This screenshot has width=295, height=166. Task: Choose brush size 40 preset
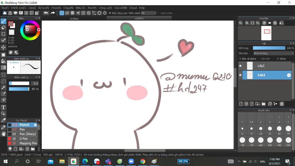point(288,129)
